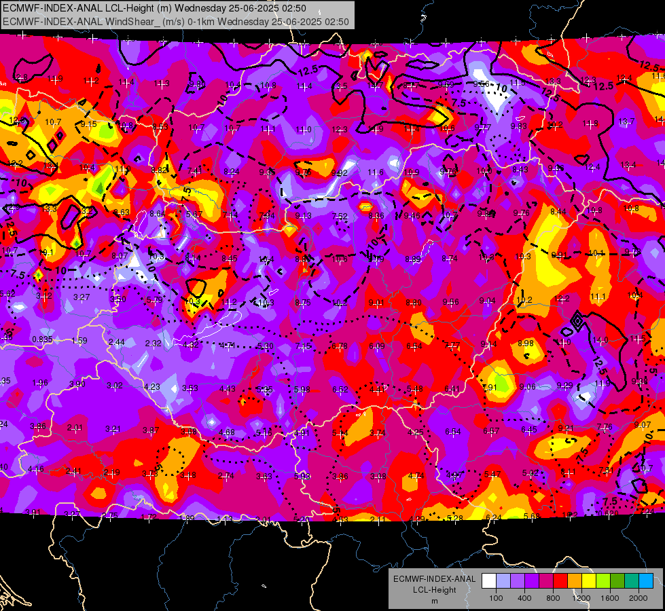The width and height of the screenshot is (665, 611).
Task: Select the value 3.08 on the map
Action: click(x=378, y=477)
